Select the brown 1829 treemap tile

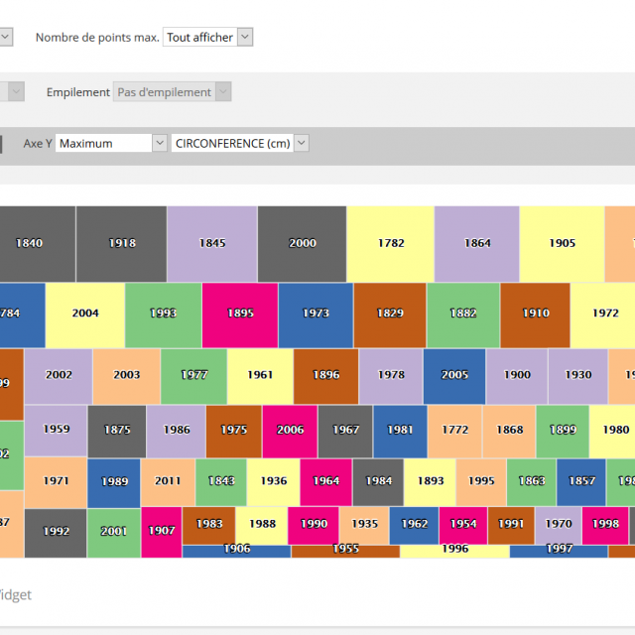tap(390, 314)
